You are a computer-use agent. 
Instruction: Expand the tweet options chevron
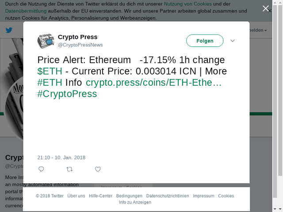coord(233,41)
